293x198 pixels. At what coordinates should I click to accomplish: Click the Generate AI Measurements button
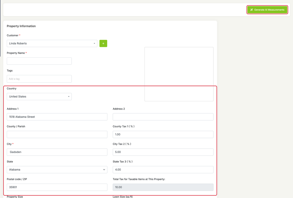(267, 10)
